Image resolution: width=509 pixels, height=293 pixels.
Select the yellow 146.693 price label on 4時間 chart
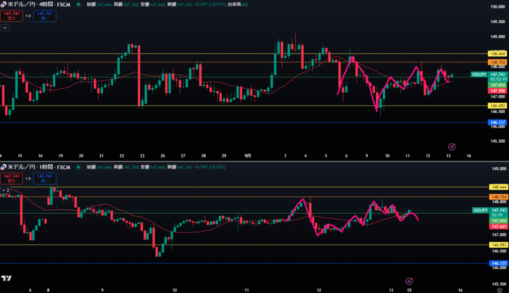coord(497,106)
